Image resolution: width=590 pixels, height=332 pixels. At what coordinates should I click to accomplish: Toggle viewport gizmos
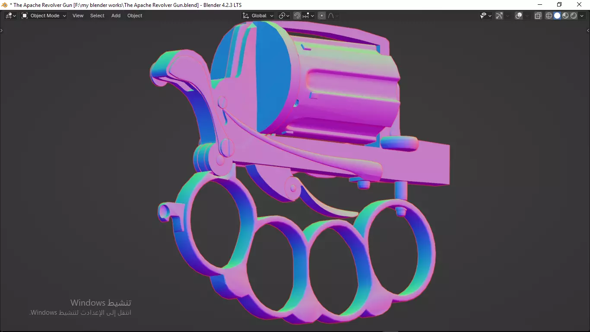[499, 16]
